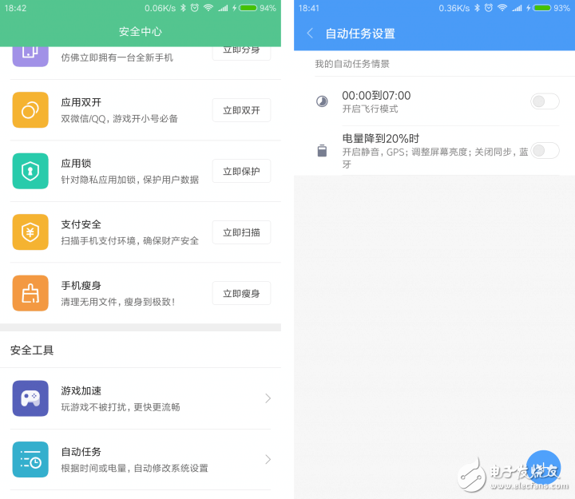This screenshot has width=575, height=499.
Task: Tap 双微信/QQ，游戏开小号必备 description
Action: pyautogui.click(x=119, y=118)
